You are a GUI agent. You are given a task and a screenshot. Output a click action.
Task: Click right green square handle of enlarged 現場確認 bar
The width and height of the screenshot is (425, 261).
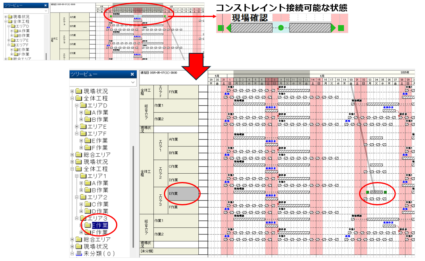click(x=341, y=28)
